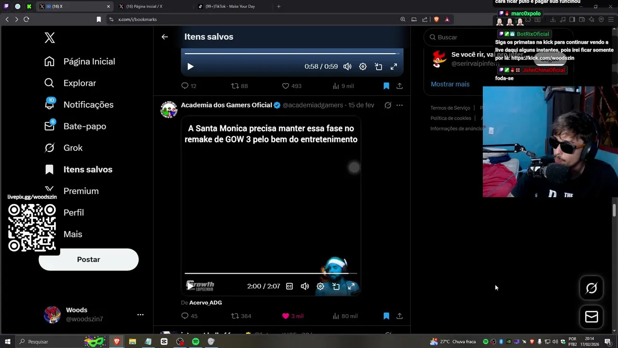Reply to the post with 12 comments
This screenshot has width=618, height=348.
coord(188,86)
